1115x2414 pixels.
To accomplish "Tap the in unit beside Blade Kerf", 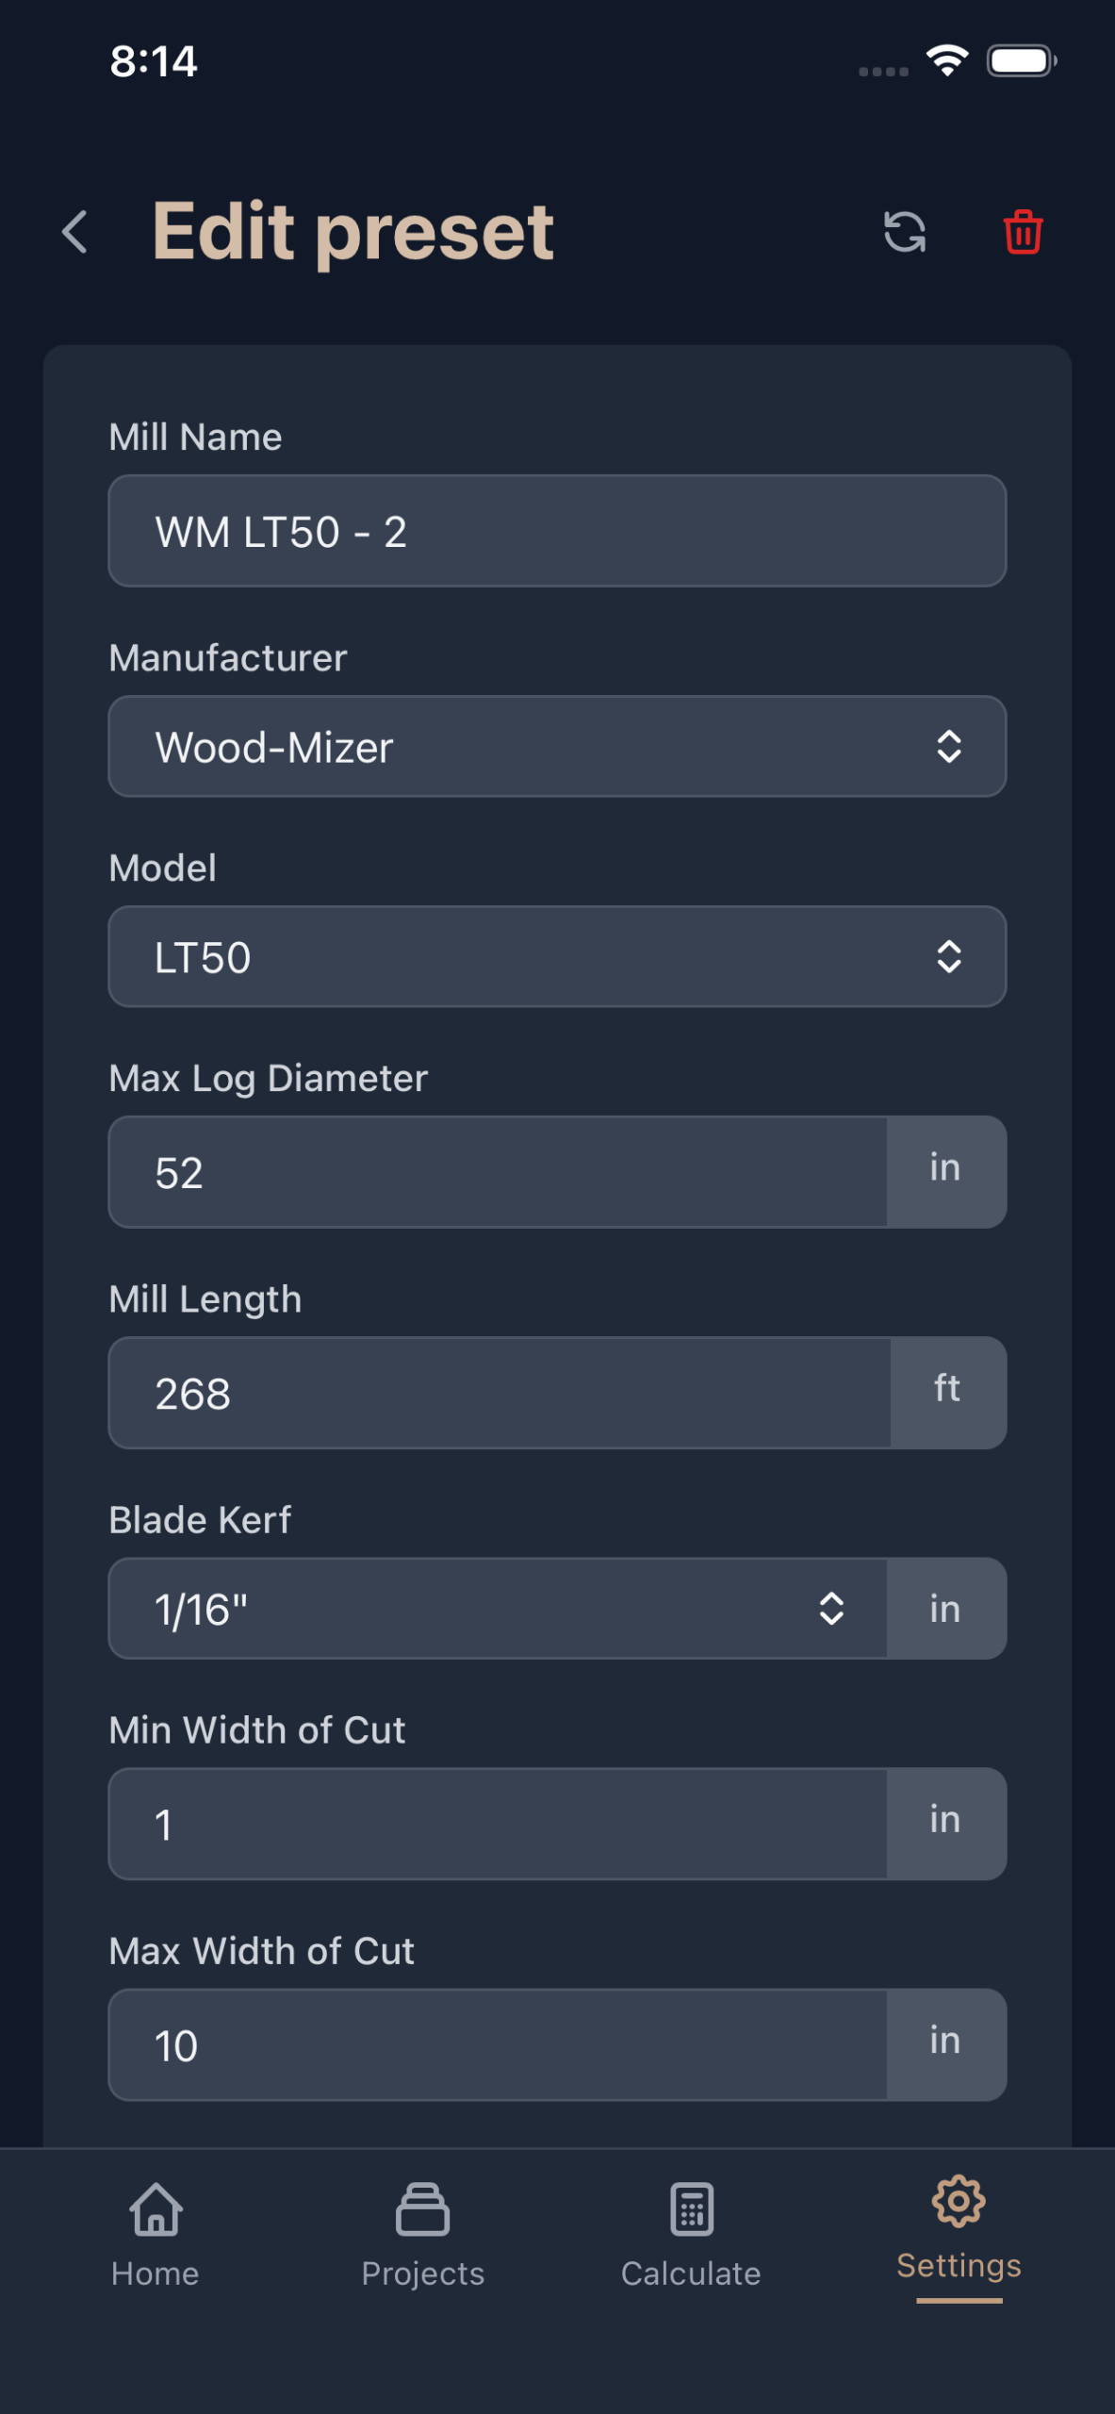I will point(945,1609).
